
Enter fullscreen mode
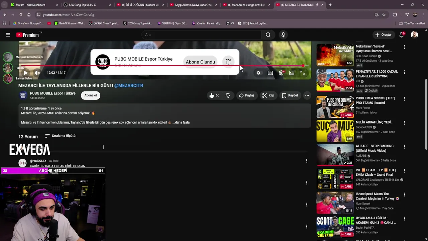pos(302,73)
